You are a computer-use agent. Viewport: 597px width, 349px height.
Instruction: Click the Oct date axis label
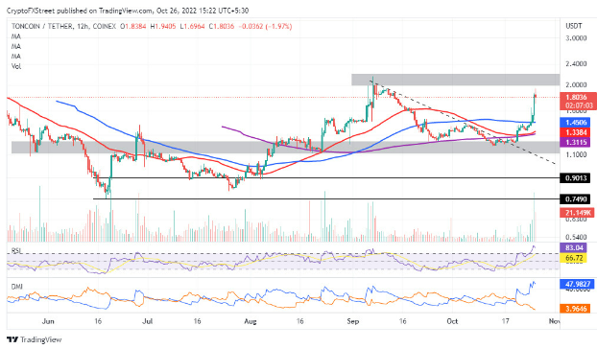[452, 321]
